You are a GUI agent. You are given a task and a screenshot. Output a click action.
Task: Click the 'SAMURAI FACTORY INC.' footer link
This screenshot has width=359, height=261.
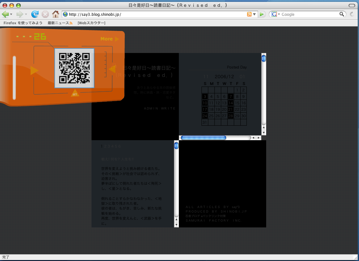tap(213, 221)
